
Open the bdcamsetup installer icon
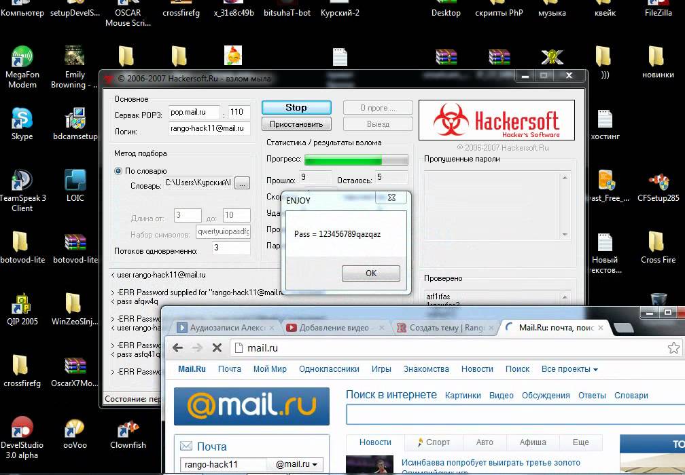click(75, 124)
